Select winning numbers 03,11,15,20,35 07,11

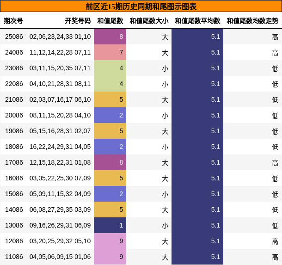coord(60,68)
